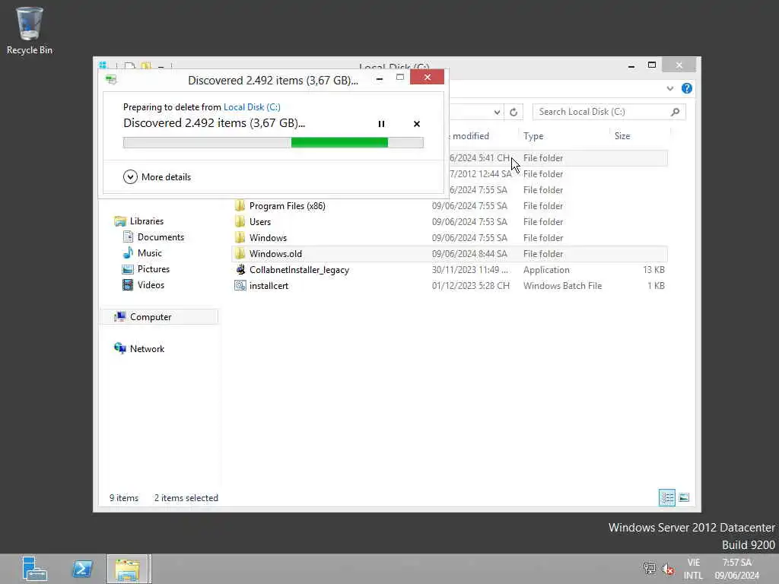Click the search magnifier icon
The image size is (779, 584).
click(676, 112)
